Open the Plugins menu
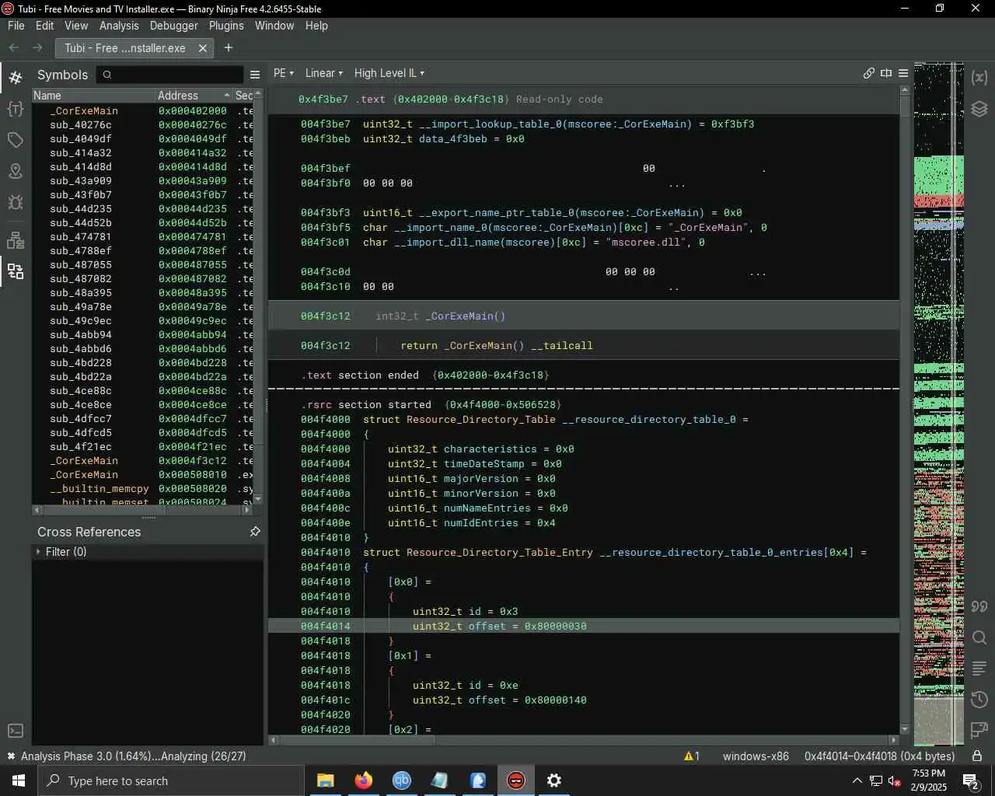Image resolution: width=995 pixels, height=796 pixels. point(226,26)
